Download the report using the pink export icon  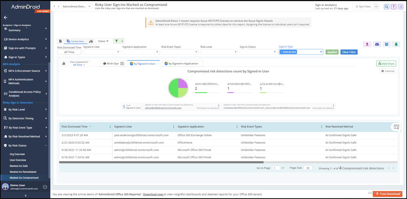coord(367,44)
